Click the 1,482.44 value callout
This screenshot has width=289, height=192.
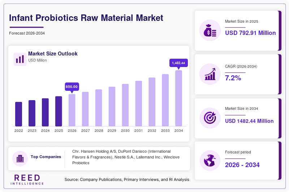(178, 63)
